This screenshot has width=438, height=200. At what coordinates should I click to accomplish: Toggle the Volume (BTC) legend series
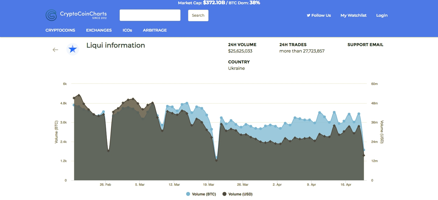(201, 194)
